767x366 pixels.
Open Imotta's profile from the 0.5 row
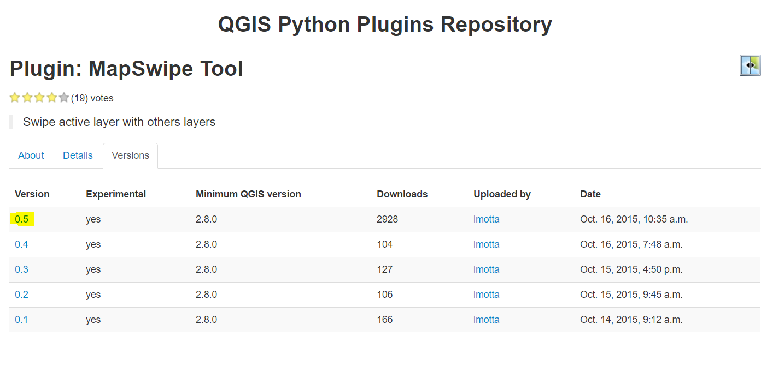pos(486,219)
